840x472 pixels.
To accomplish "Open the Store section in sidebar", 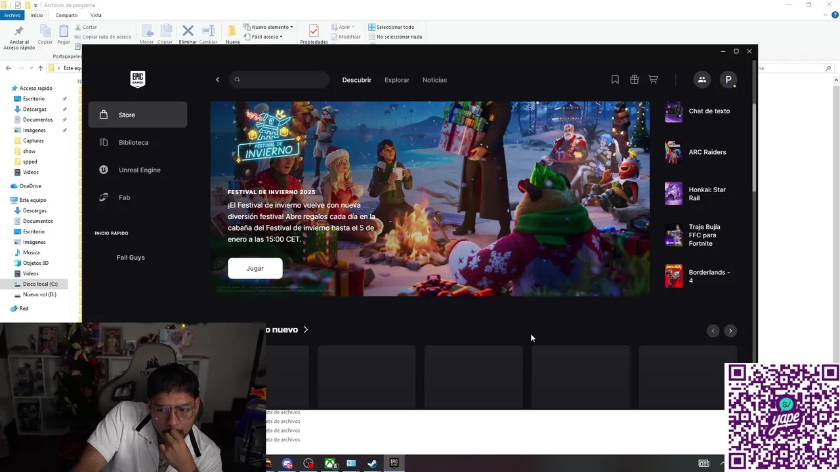I will pyautogui.click(x=138, y=115).
